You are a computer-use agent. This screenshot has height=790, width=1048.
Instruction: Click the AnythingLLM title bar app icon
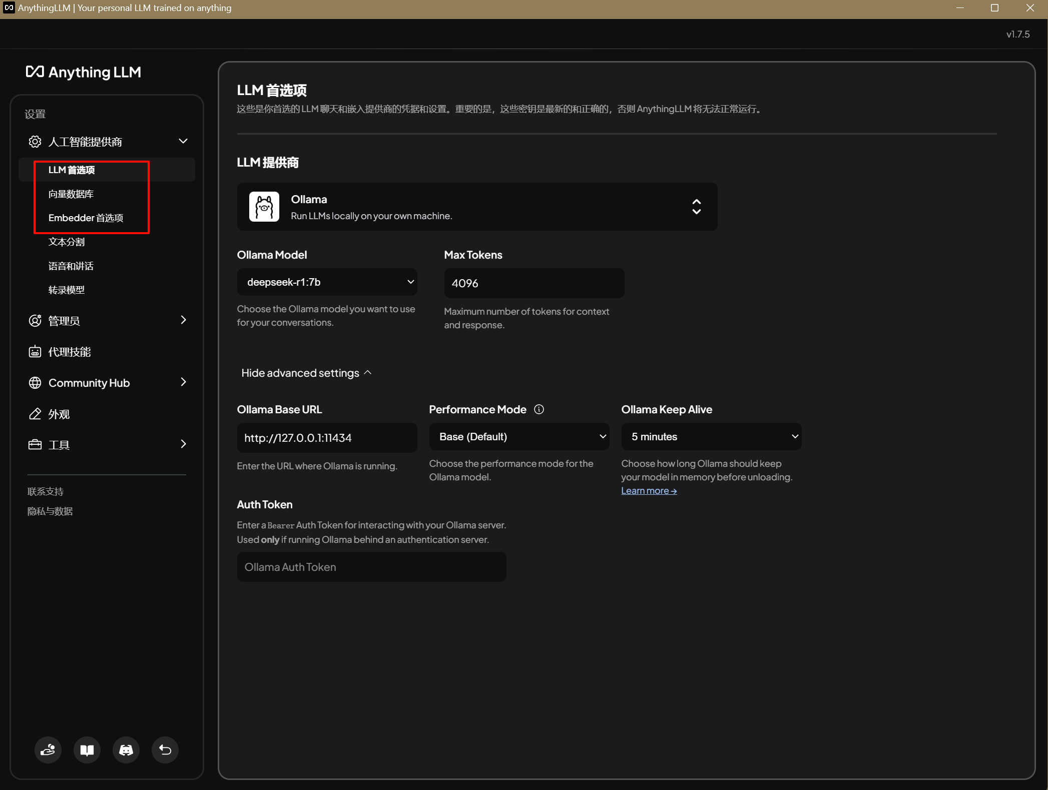pyautogui.click(x=9, y=8)
